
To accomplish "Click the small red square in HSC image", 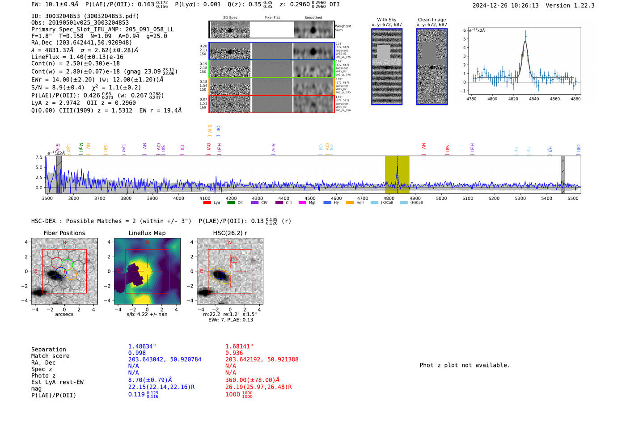I will (x=234, y=259).
